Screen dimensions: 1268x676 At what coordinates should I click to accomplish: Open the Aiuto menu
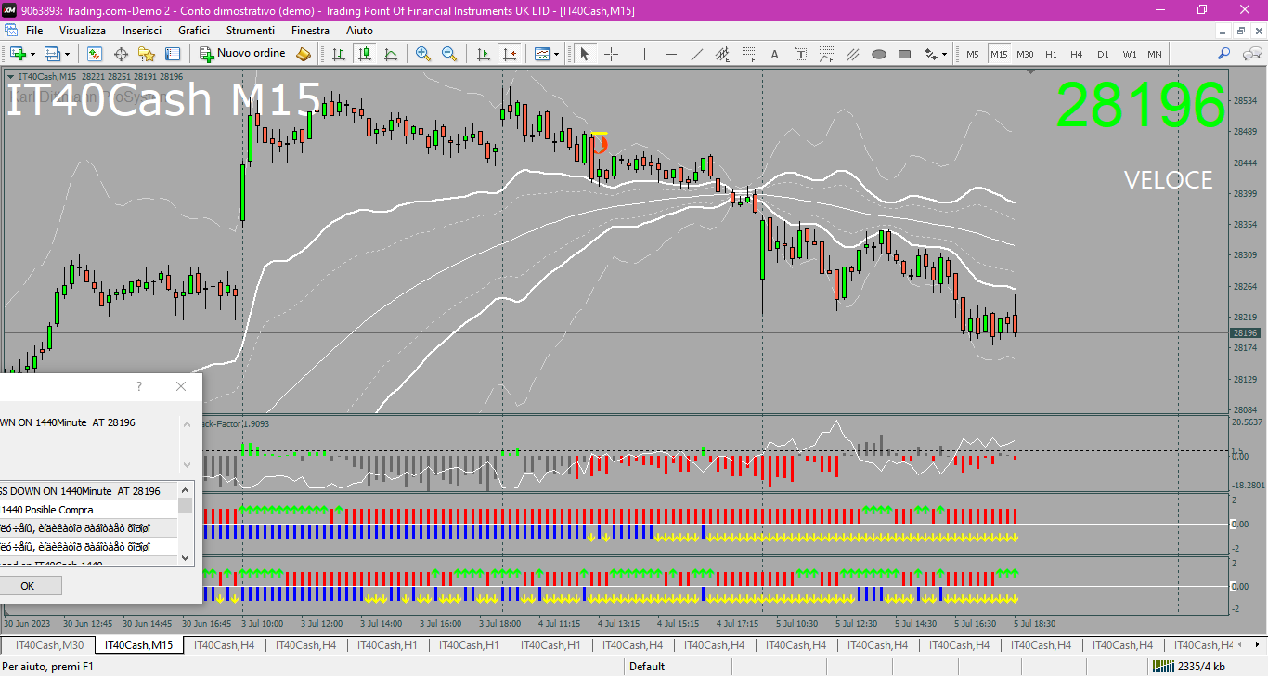point(359,31)
